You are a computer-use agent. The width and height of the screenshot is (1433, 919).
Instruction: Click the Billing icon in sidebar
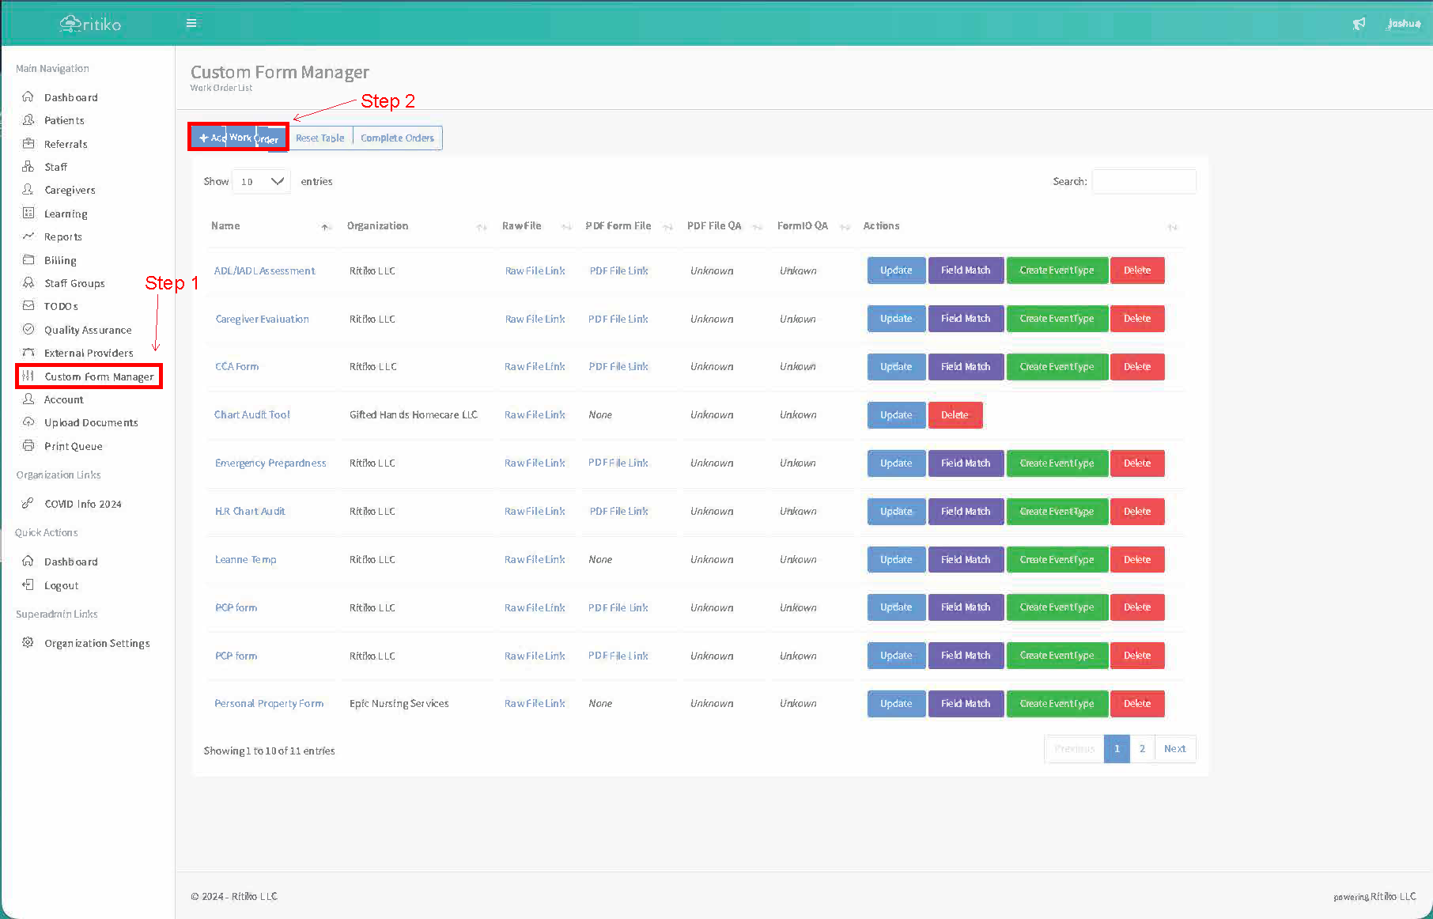28,260
